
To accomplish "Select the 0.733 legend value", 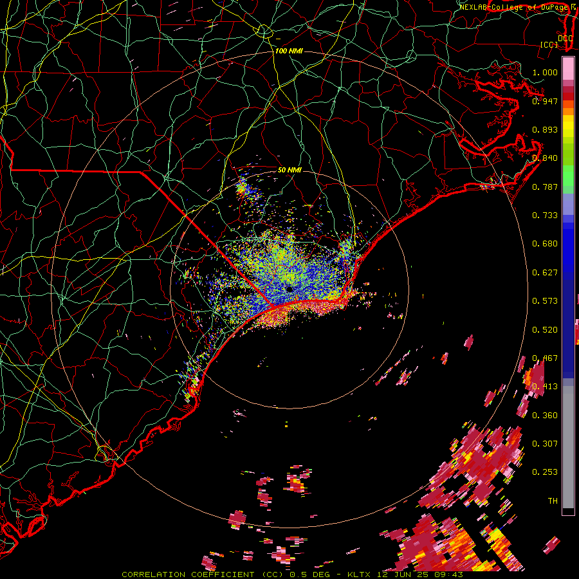I will click(x=545, y=216).
